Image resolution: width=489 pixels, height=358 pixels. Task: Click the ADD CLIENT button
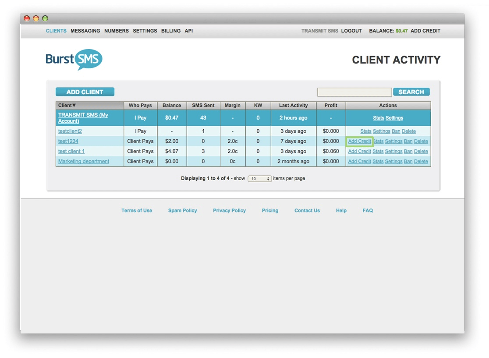pos(85,92)
